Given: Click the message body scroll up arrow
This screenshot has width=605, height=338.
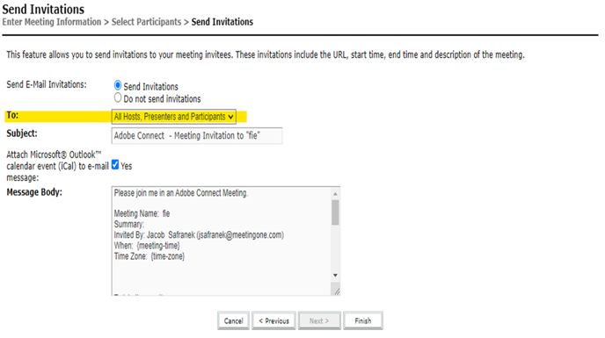Looking at the screenshot, I should point(335,194).
